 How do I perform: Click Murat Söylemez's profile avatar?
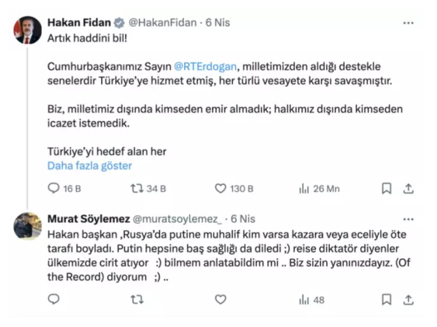click(x=28, y=226)
